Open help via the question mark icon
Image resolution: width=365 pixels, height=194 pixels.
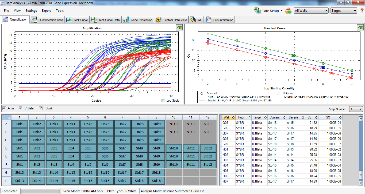coord(362,11)
